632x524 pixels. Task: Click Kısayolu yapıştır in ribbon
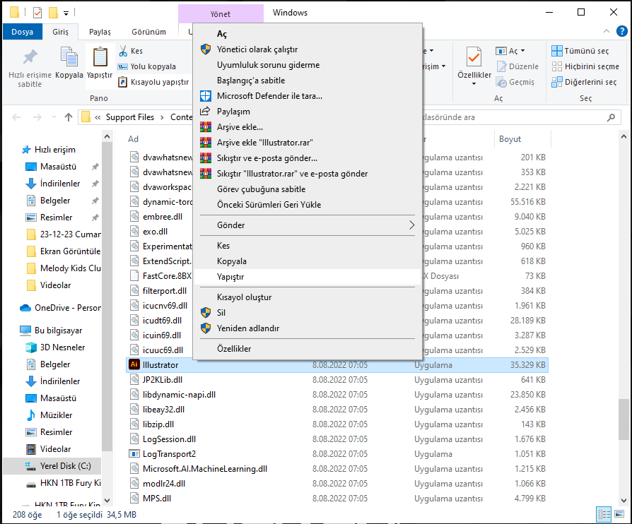pyautogui.click(x=153, y=82)
